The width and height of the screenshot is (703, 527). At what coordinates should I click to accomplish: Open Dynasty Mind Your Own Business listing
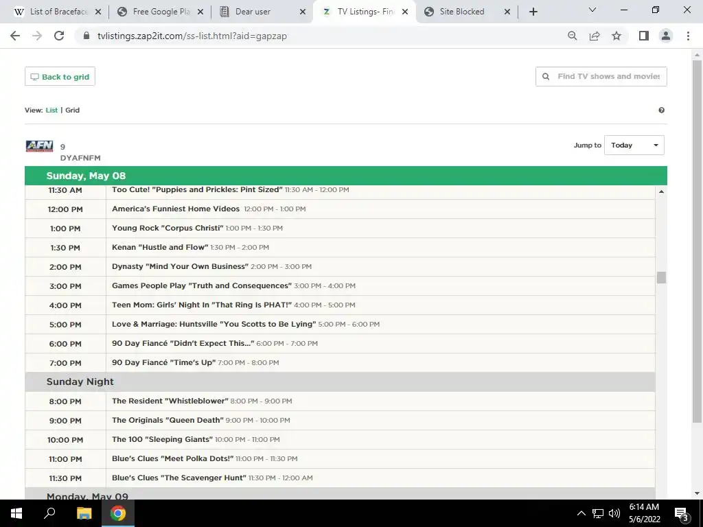(180, 267)
